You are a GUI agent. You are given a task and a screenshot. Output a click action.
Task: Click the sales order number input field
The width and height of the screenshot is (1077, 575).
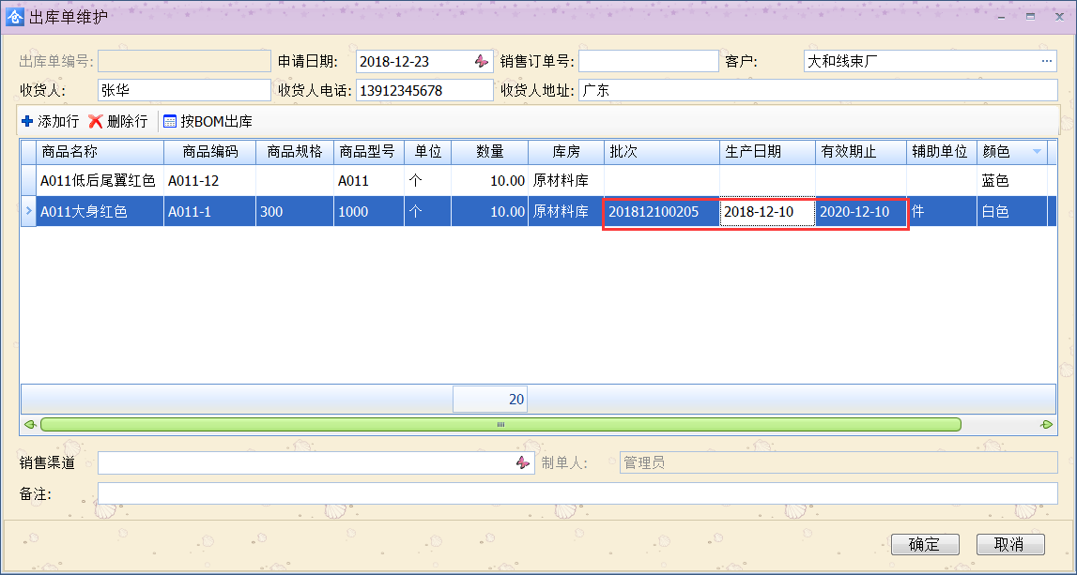(648, 62)
